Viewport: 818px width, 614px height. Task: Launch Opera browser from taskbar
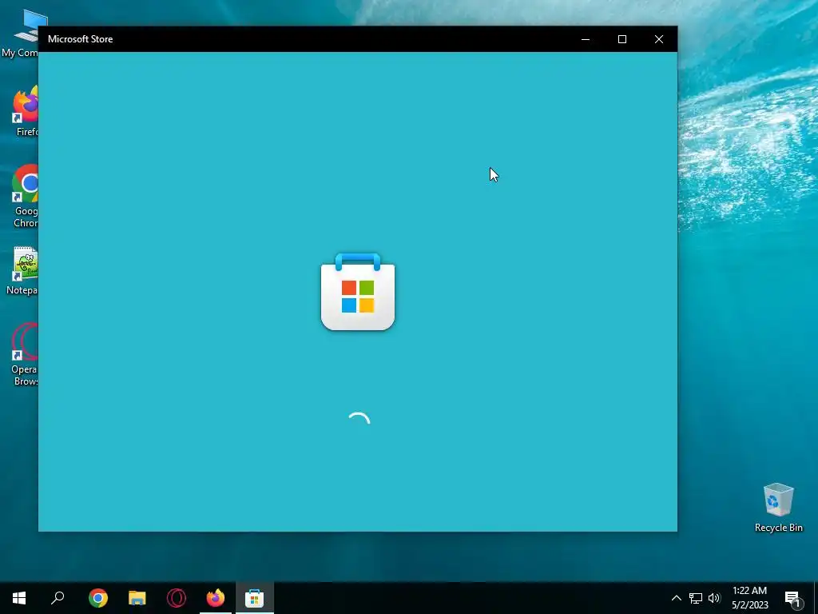[x=177, y=598]
